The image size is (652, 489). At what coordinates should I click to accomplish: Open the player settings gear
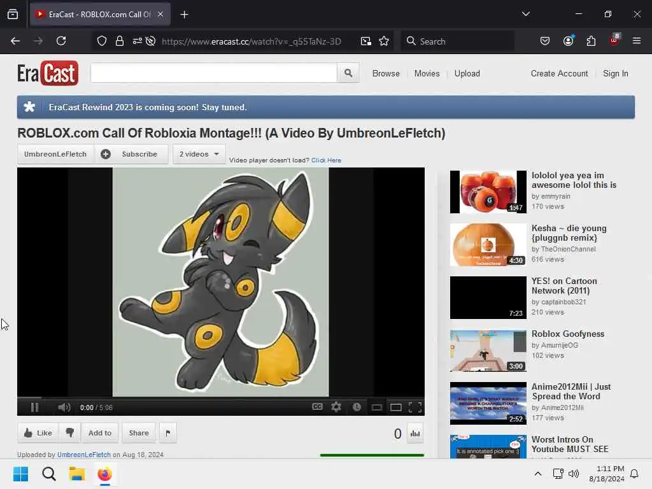[x=336, y=407]
